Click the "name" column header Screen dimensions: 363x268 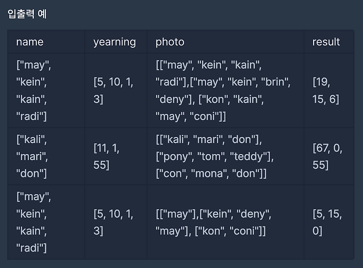(x=46, y=42)
